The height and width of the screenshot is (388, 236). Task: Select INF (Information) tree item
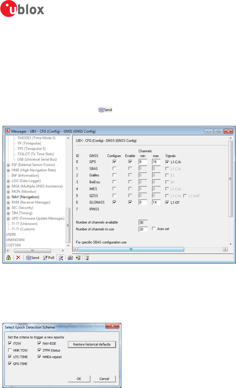pos(25,175)
